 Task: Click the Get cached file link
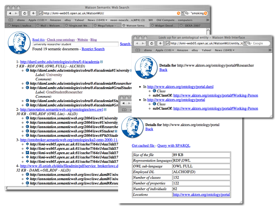coord(143,146)
